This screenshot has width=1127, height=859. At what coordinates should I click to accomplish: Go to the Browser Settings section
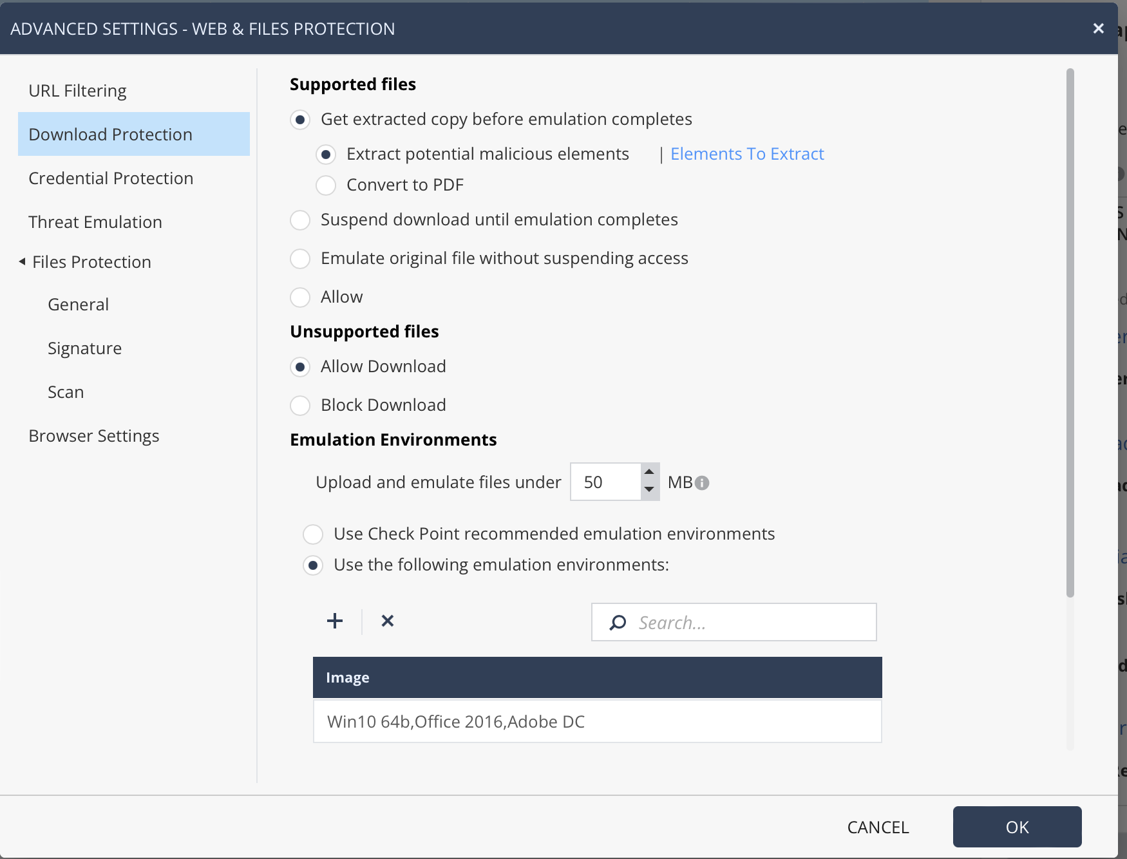[x=94, y=436]
